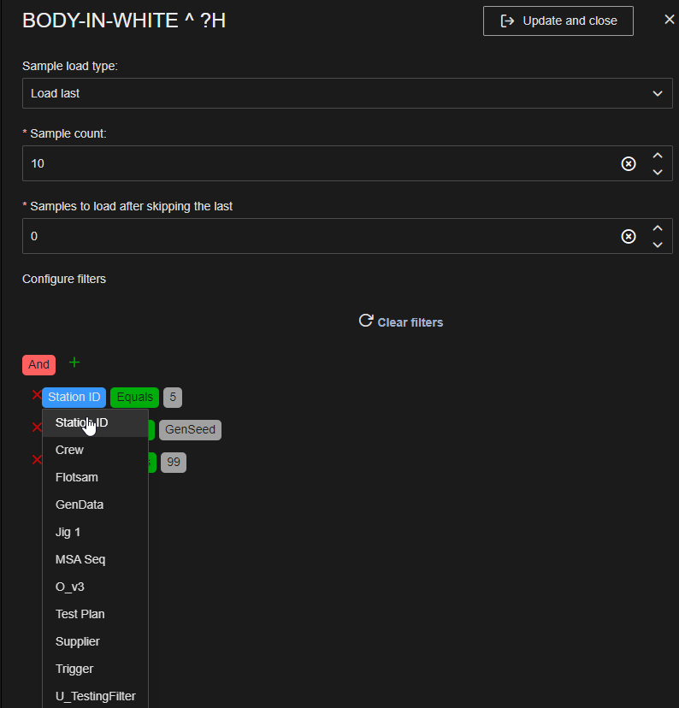Viewport: 679px width, 708px height.
Task: Open the Sample load type dropdown
Action: [346, 93]
